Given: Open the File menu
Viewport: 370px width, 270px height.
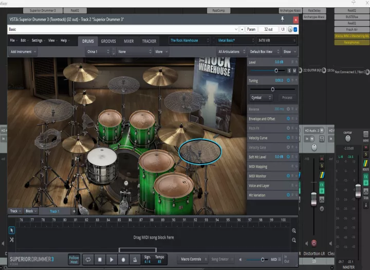Looking at the screenshot, I should pyautogui.click(x=13, y=41).
